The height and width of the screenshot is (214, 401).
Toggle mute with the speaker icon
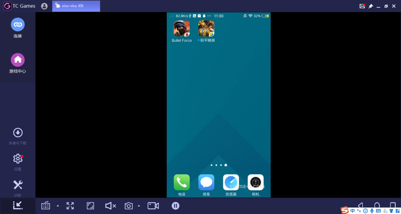(111, 206)
